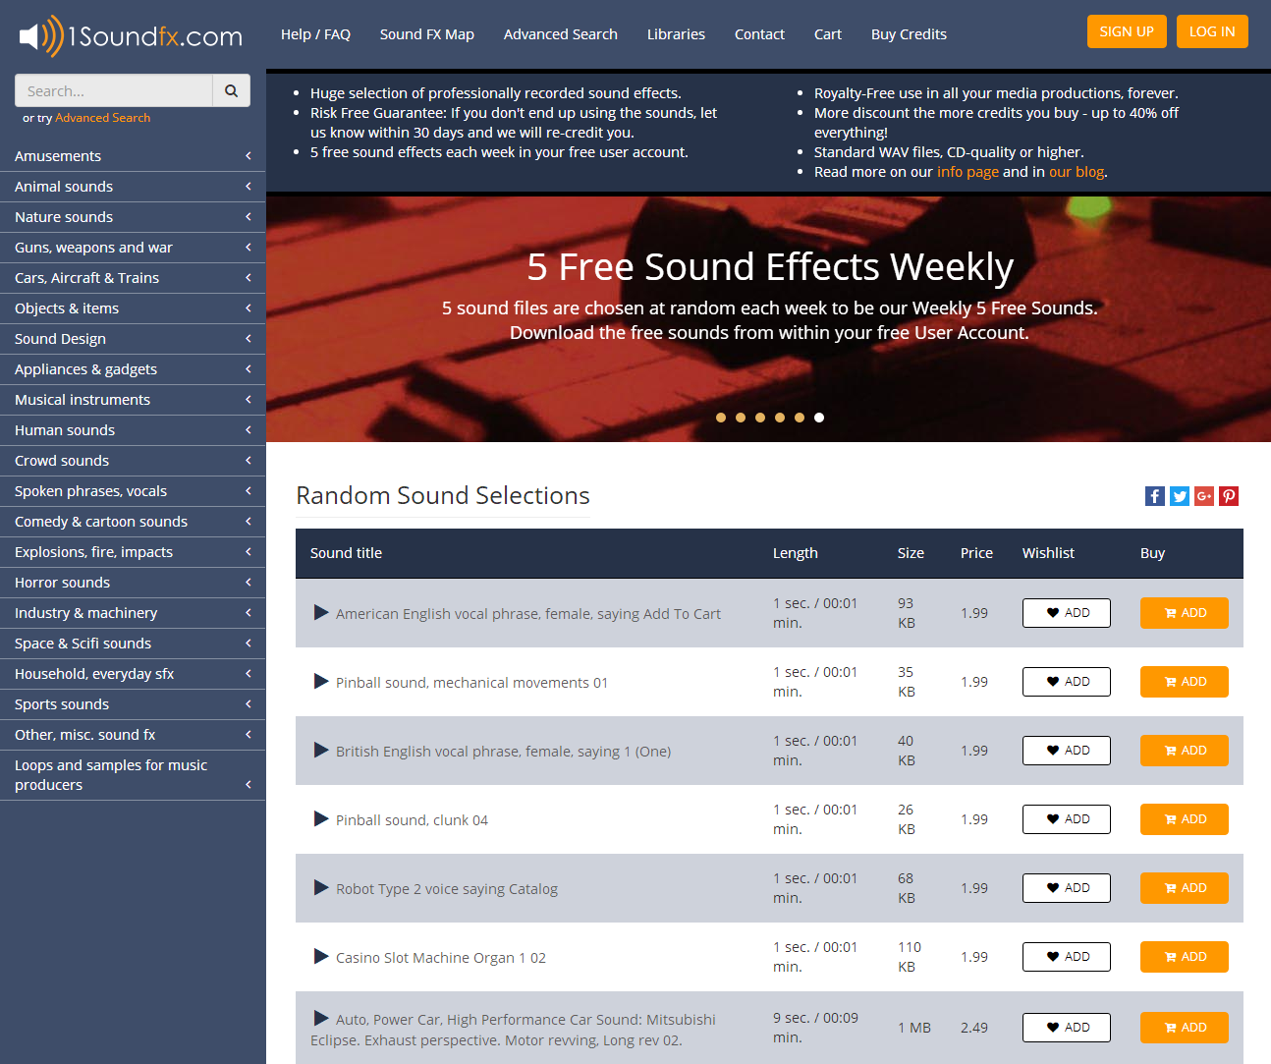
Task: Add Casino Slot Machine Organ to wishlist
Action: (x=1067, y=957)
